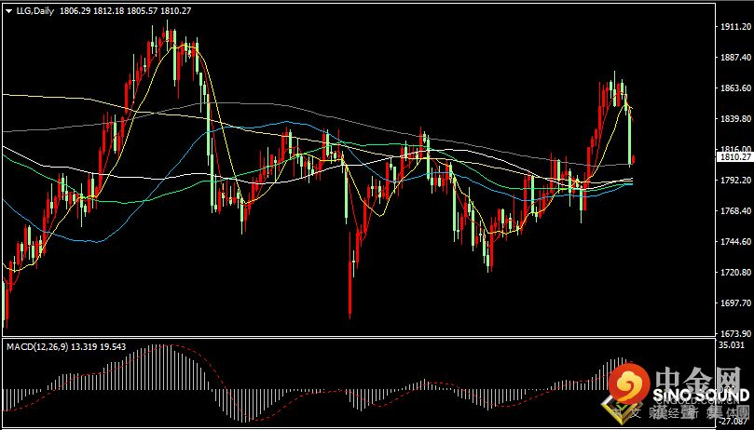Click the 1768.40 price axis label

(735, 211)
